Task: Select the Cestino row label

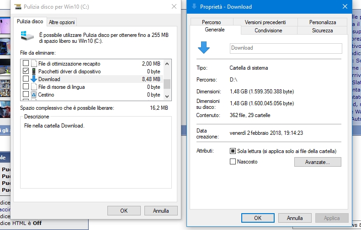Action: pyautogui.click(x=46, y=95)
